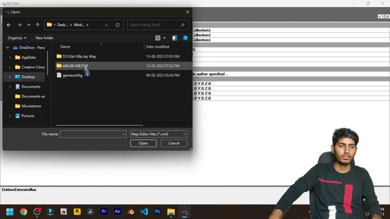390x219 pixels.
Task: Select Creative Cloud folder in sidebar
Action: pos(30,67)
